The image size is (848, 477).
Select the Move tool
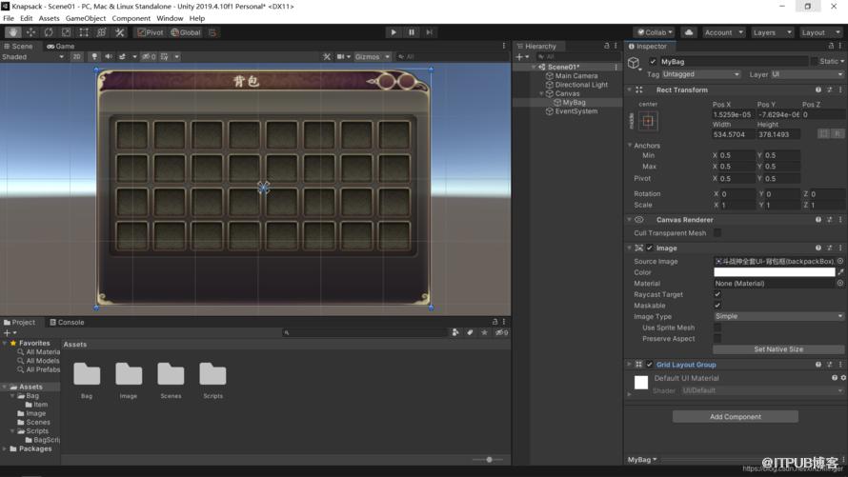point(30,32)
